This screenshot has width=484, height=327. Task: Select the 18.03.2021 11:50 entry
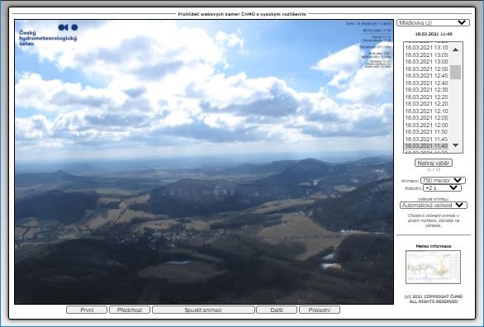(x=426, y=132)
